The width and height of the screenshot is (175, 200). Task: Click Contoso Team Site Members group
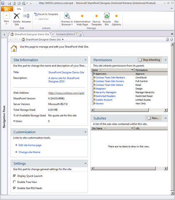[110, 77]
